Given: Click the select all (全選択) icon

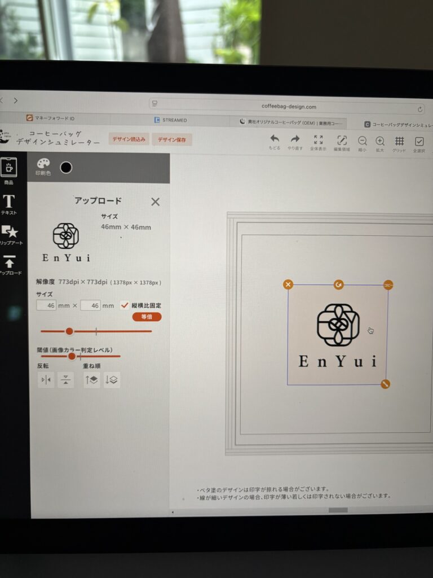Looking at the screenshot, I should pyautogui.click(x=419, y=142).
